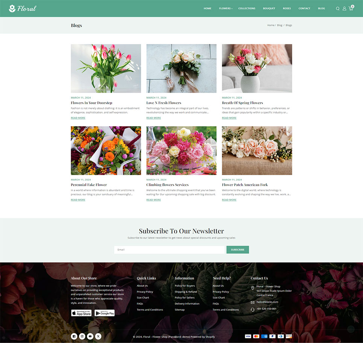Visit the Facebook page via footer icon
The height and width of the screenshot is (343, 363).
point(74,336)
